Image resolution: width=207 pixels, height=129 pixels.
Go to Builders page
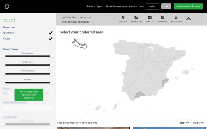click(91, 6)
